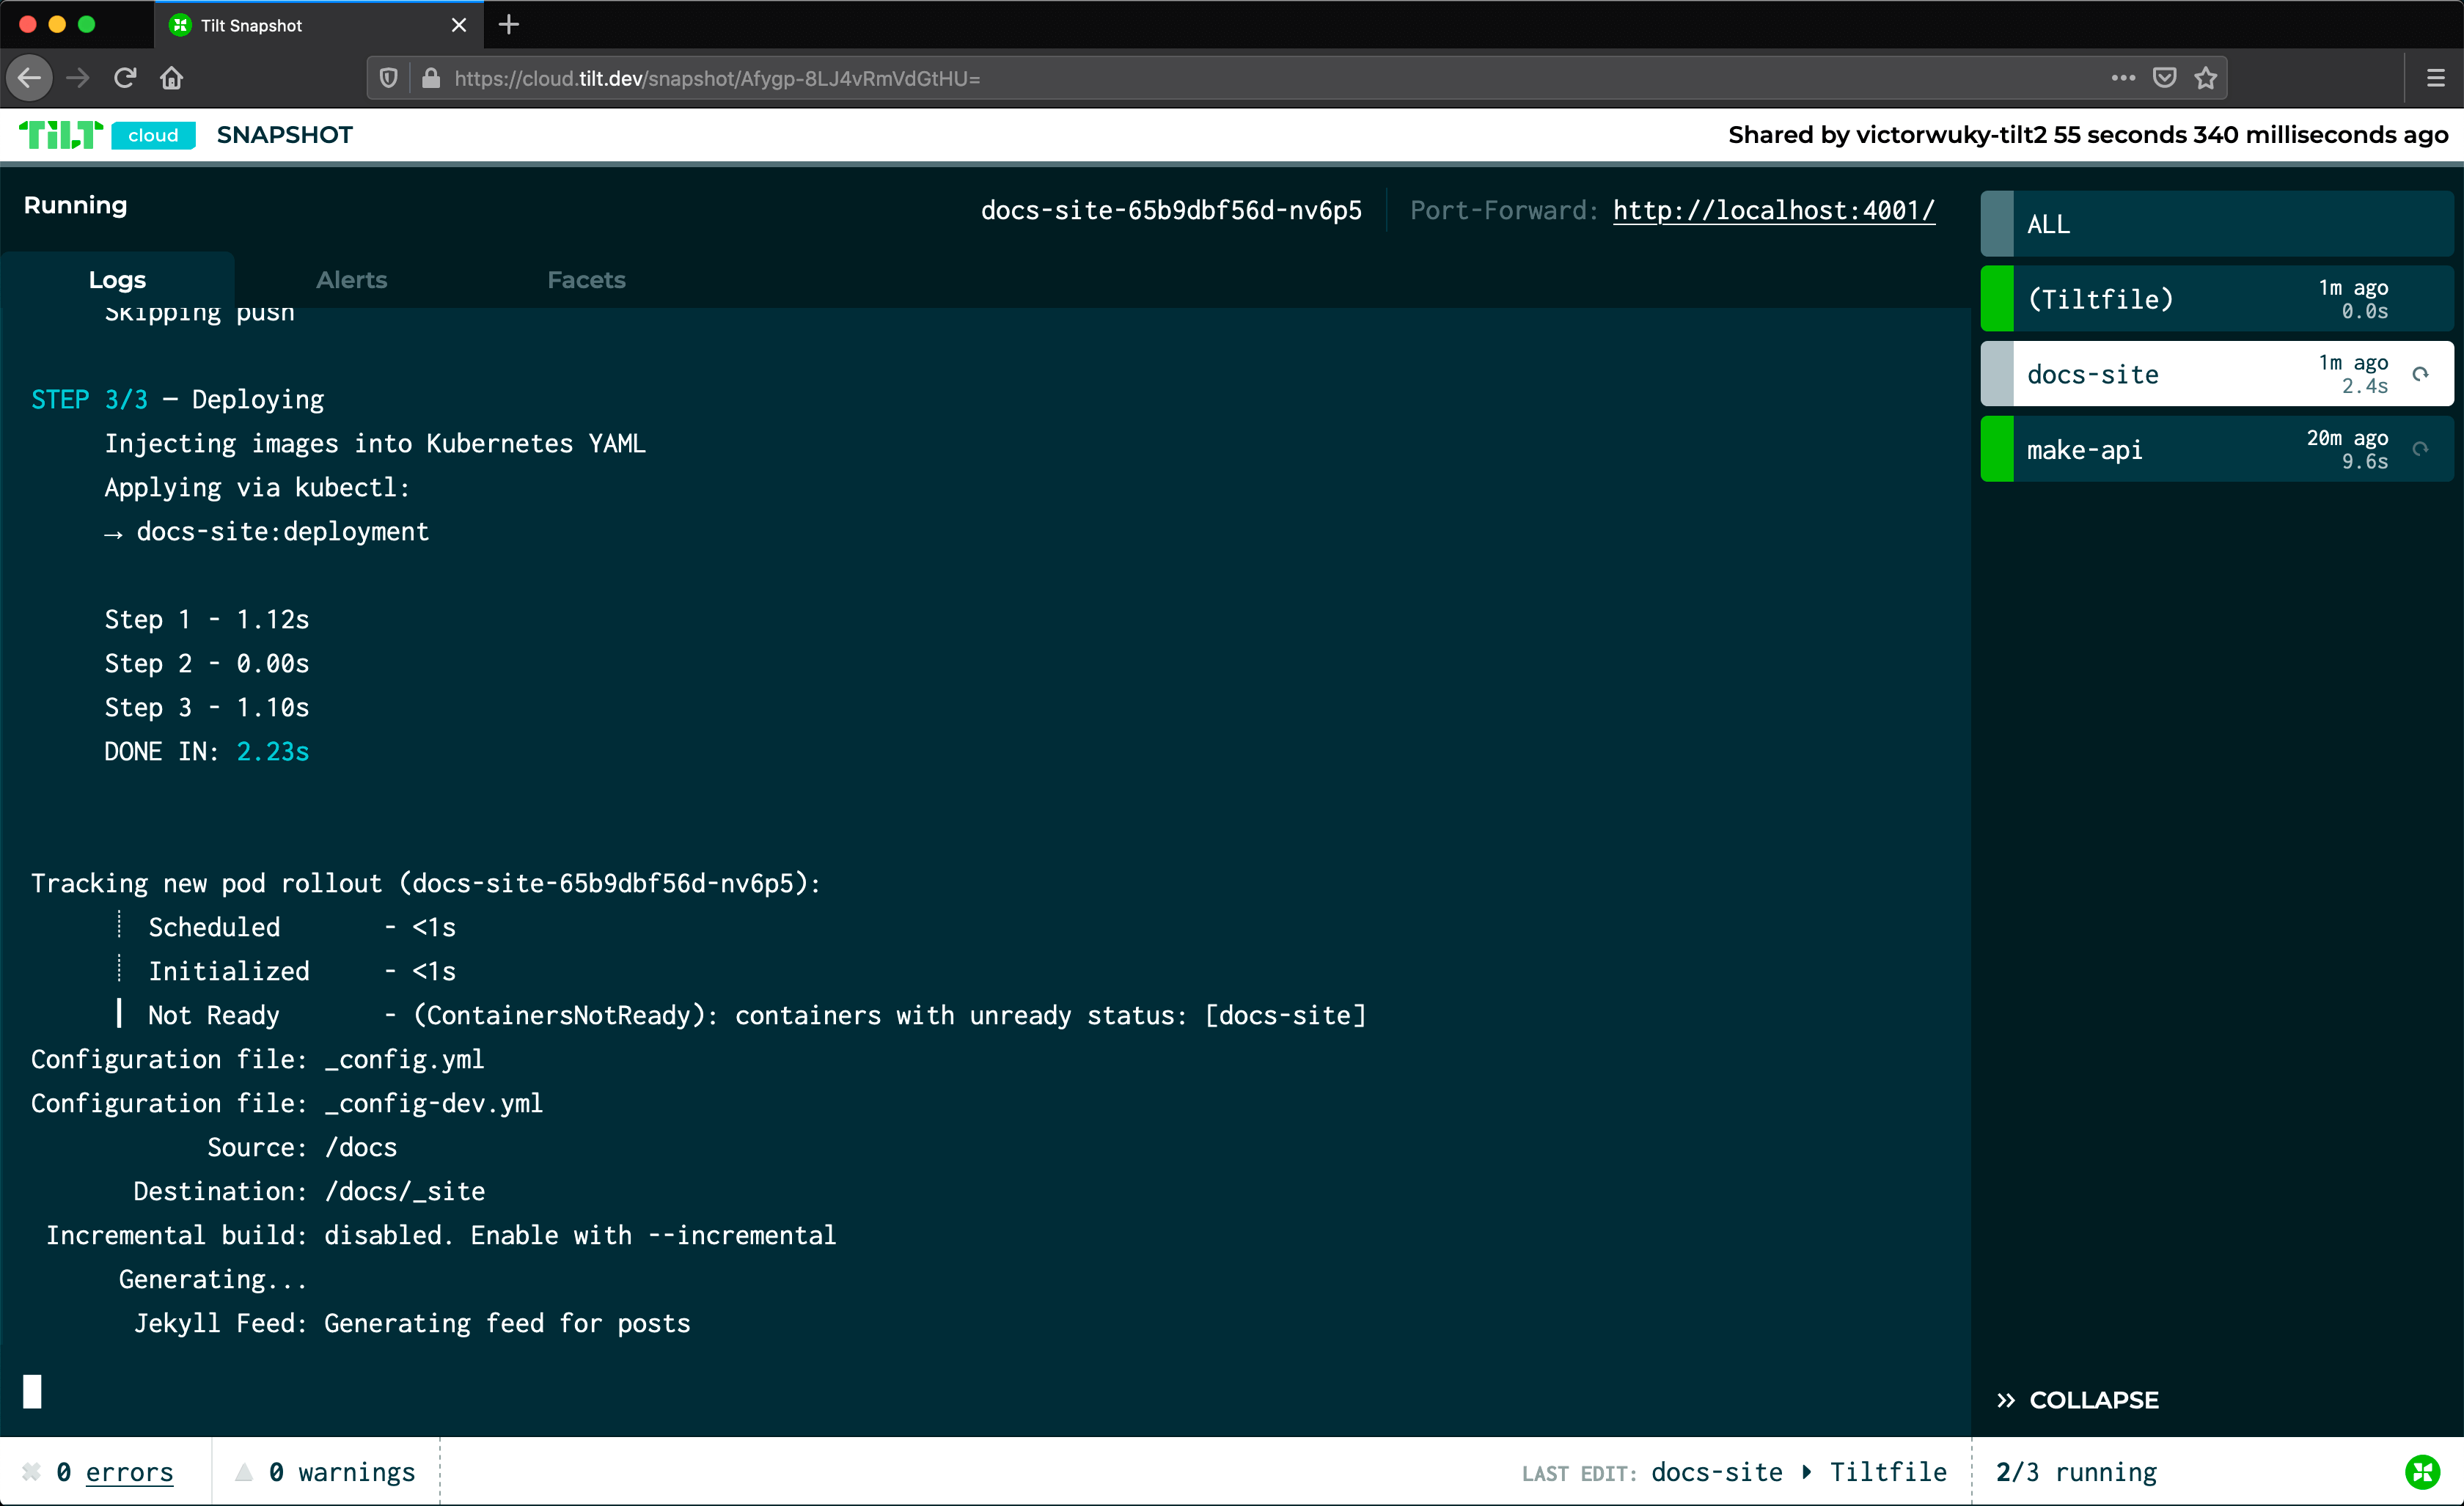
Task: Select the ALL resources item
Action: pyautogui.click(x=2217, y=224)
